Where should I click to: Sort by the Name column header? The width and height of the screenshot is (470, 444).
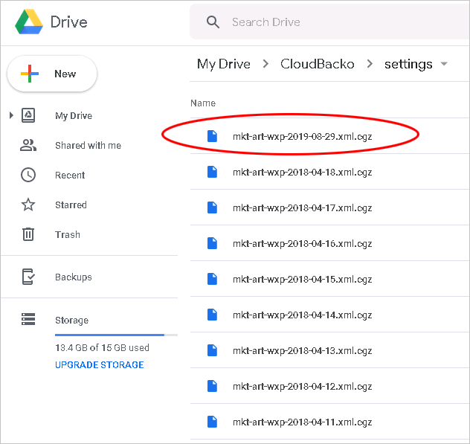[x=203, y=103]
